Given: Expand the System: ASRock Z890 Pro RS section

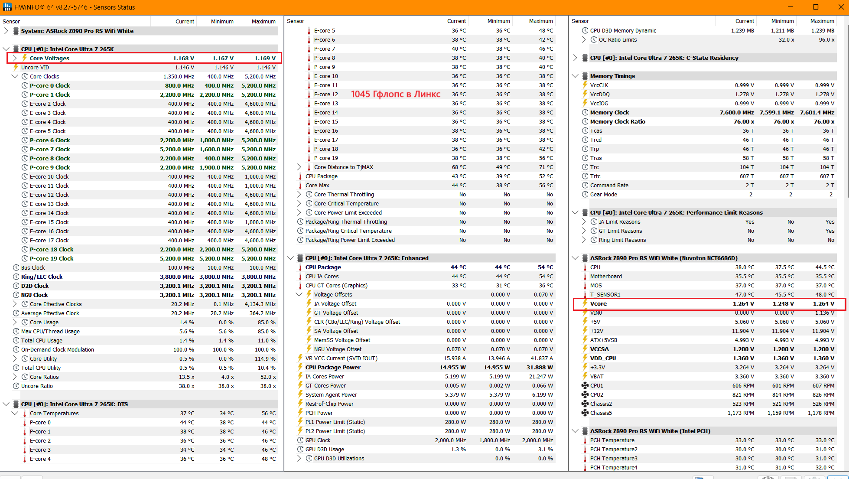Looking at the screenshot, I should pos(6,31).
